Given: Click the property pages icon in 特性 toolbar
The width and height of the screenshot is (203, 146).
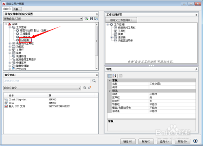Looking at the screenshot, I should [x=121, y=76].
